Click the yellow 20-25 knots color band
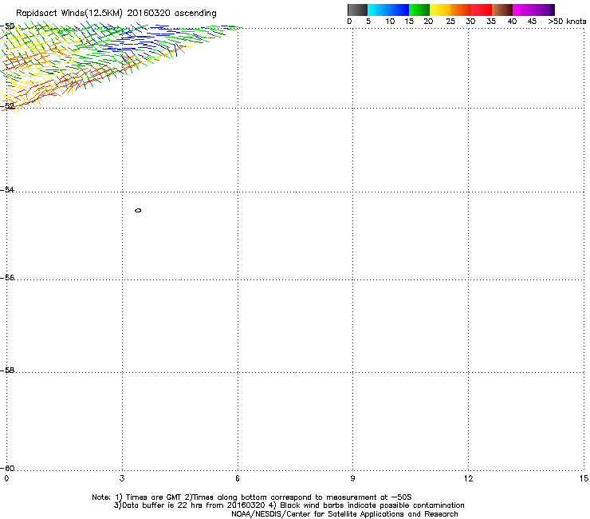 click(440, 10)
